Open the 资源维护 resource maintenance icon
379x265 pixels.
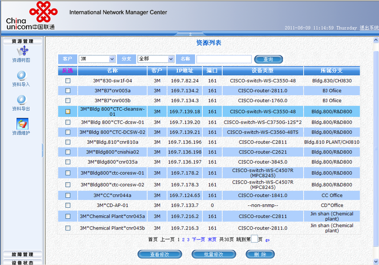click(22, 124)
